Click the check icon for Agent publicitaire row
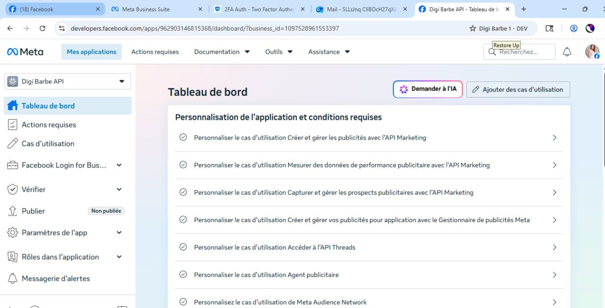The width and height of the screenshot is (605, 308). pos(183,275)
